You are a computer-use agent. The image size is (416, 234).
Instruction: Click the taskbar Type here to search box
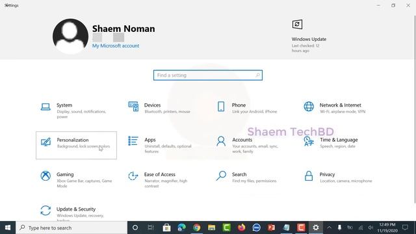(71, 227)
